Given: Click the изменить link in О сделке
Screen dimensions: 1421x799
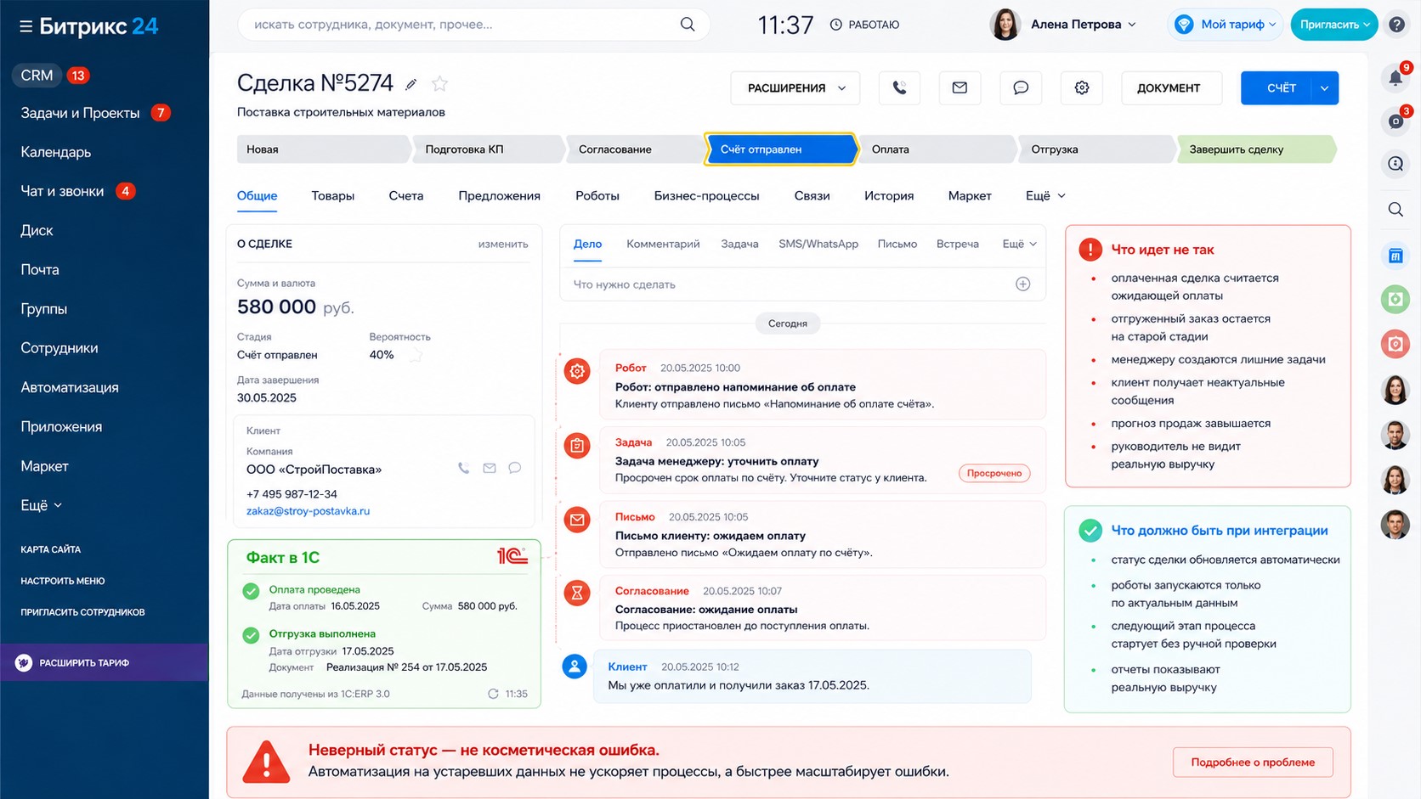Looking at the screenshot, I should click(x=503, y=244).
